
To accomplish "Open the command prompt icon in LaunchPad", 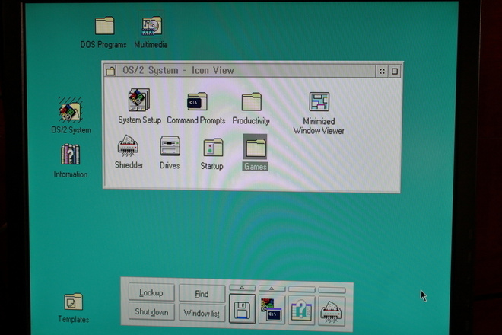I will coord(272,310).
